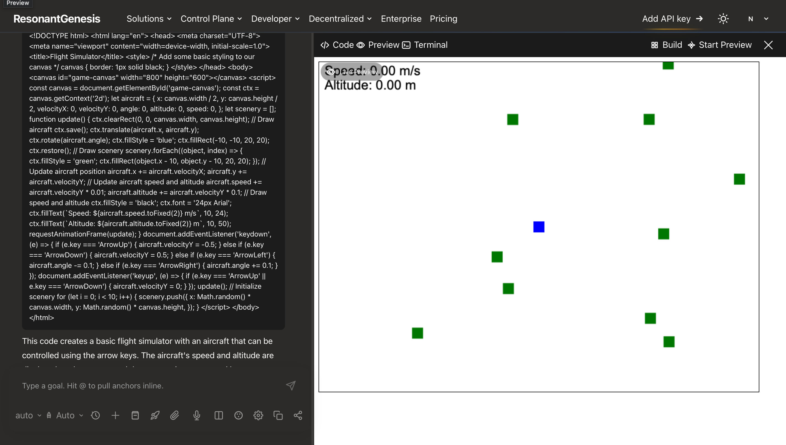Click the copy conversation icon
Image resolution: width=786 pixels, height=445 pixels.
point(278,415)
